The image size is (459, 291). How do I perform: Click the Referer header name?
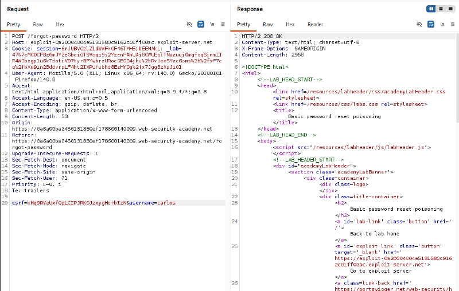23,135
